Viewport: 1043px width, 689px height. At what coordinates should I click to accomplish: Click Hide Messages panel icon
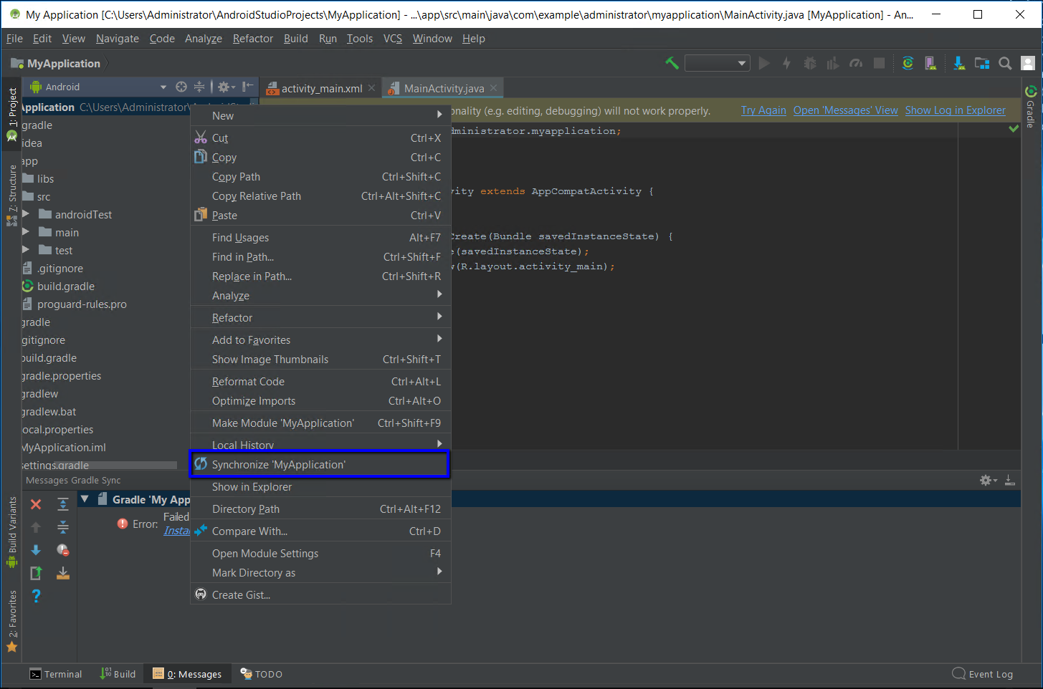1009,480
